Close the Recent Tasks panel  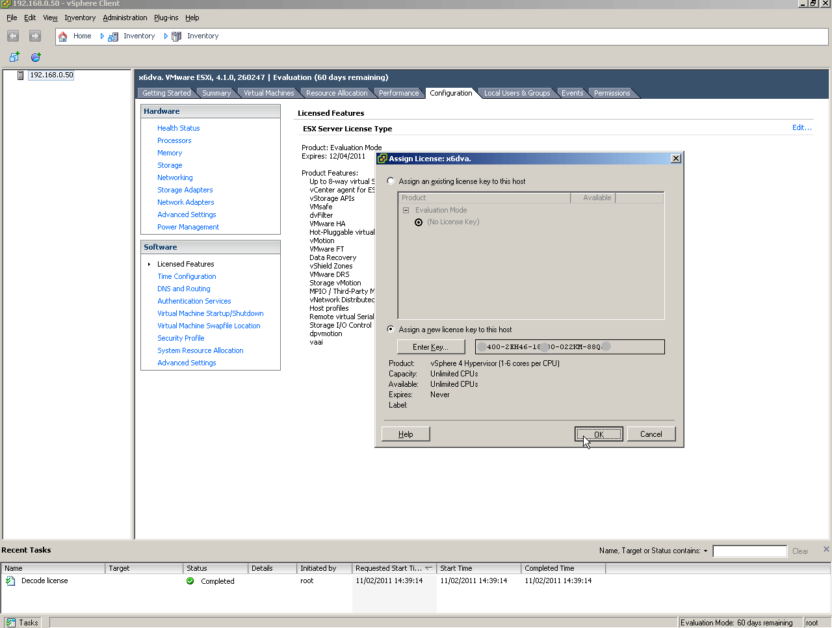[826, 549]
